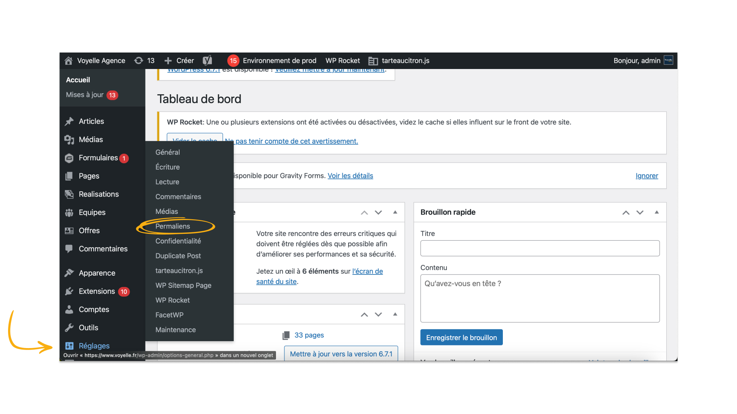Click the Réglages settings sliders icon

point(69,346)
